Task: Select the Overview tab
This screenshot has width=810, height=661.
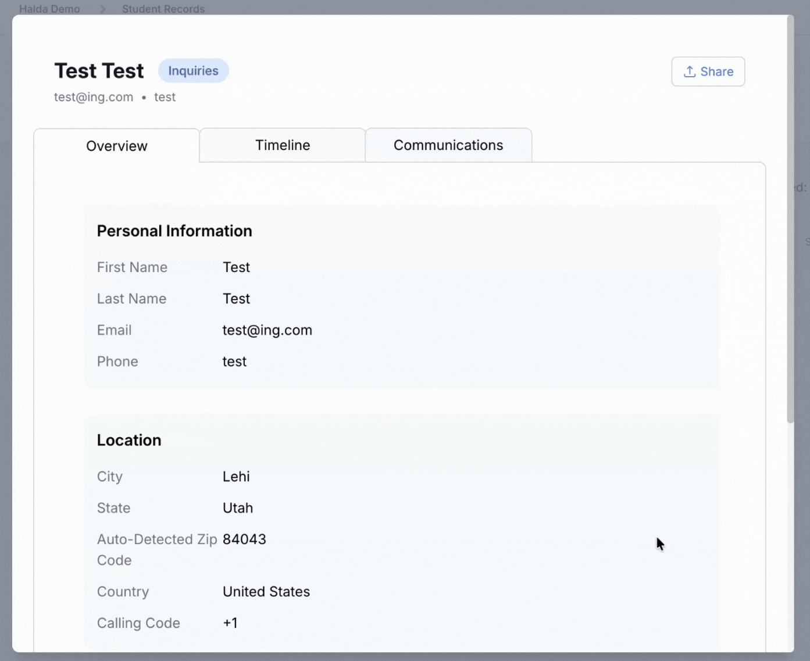Action: click(117, 146)
